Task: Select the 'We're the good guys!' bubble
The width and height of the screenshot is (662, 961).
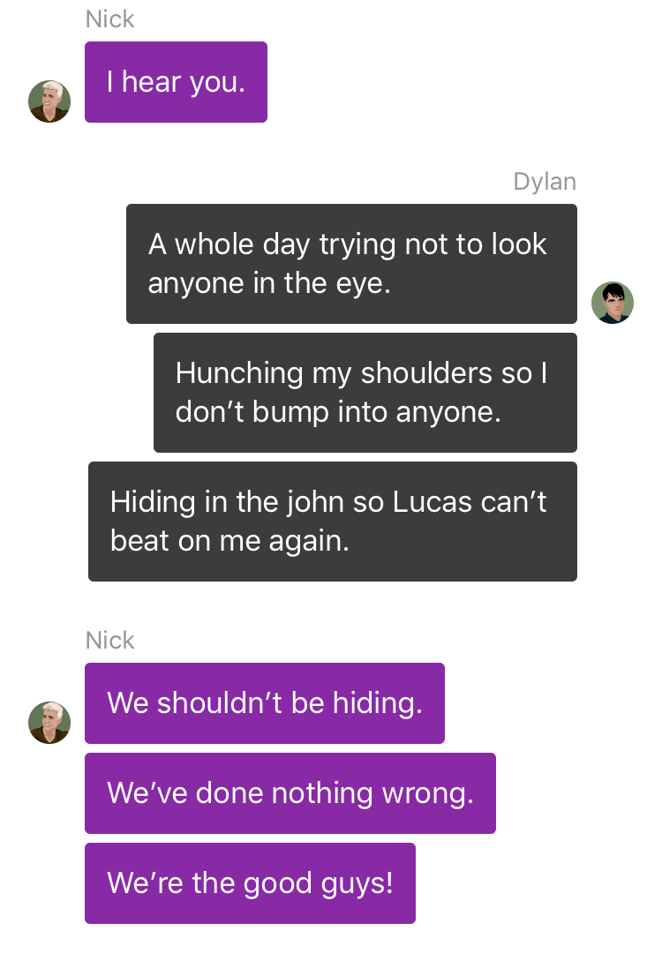Action: [250, 883]
